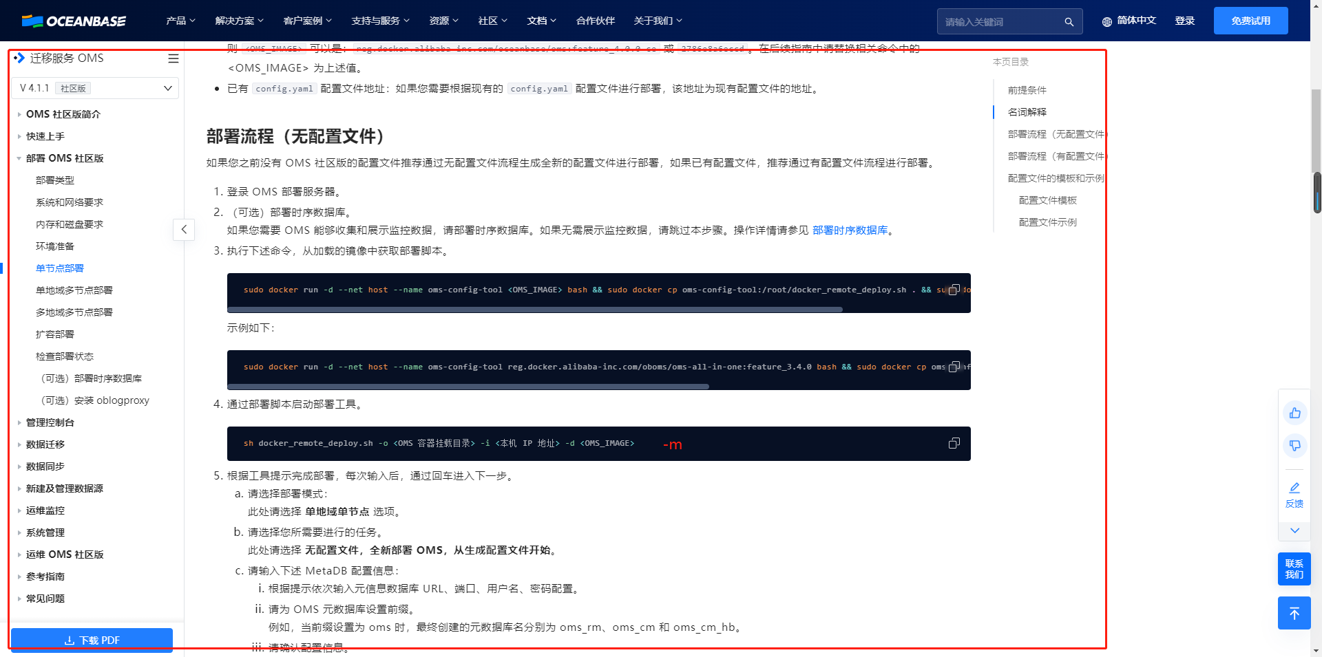
Task: Open the V 4.1.1 version dropdown
Action: pos(95,88)
